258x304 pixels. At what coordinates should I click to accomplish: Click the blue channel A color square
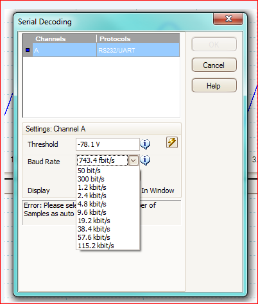pos(28,50)
